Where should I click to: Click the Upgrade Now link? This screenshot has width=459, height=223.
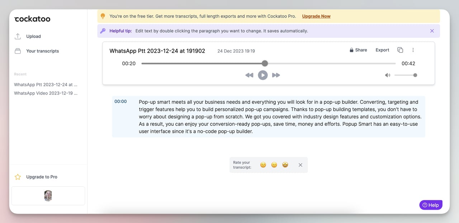[x=316, y=16]
